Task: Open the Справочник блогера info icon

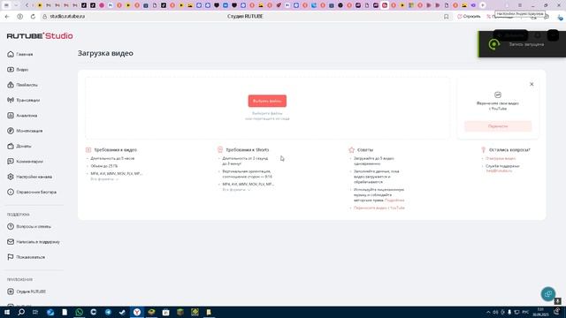Action: [11, 192]
